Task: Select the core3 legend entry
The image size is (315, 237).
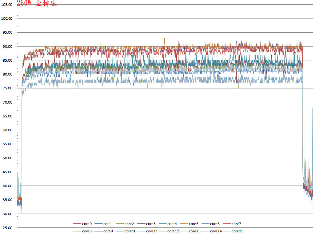Action: point(146,224)
